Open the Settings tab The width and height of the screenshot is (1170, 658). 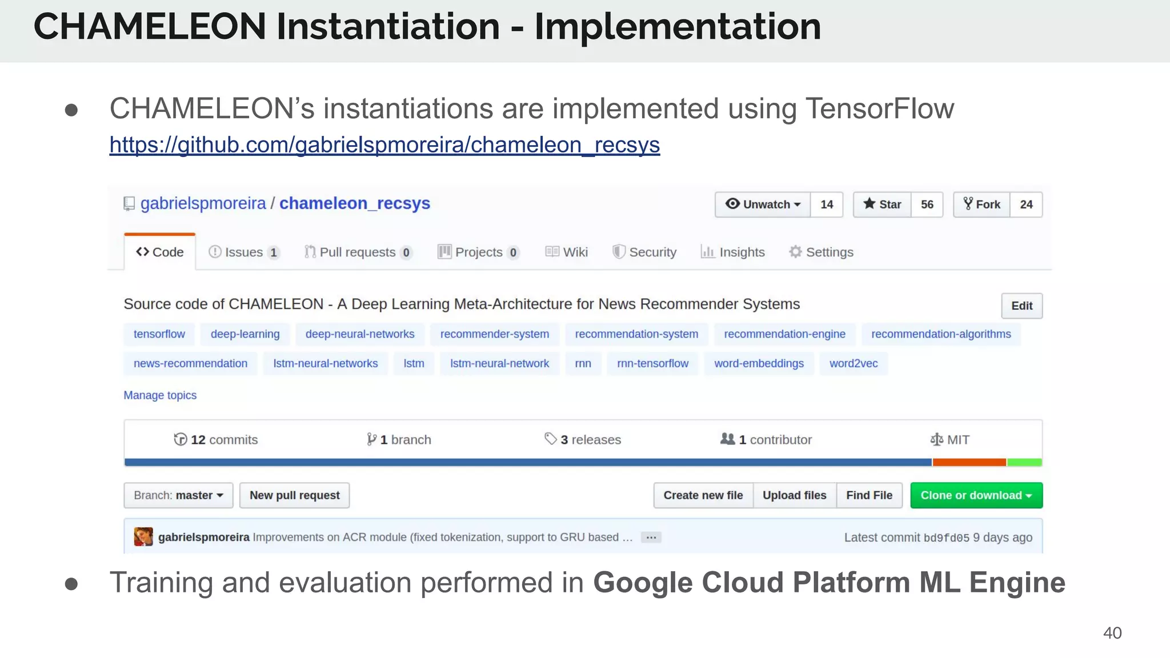(x=821, y=252)
